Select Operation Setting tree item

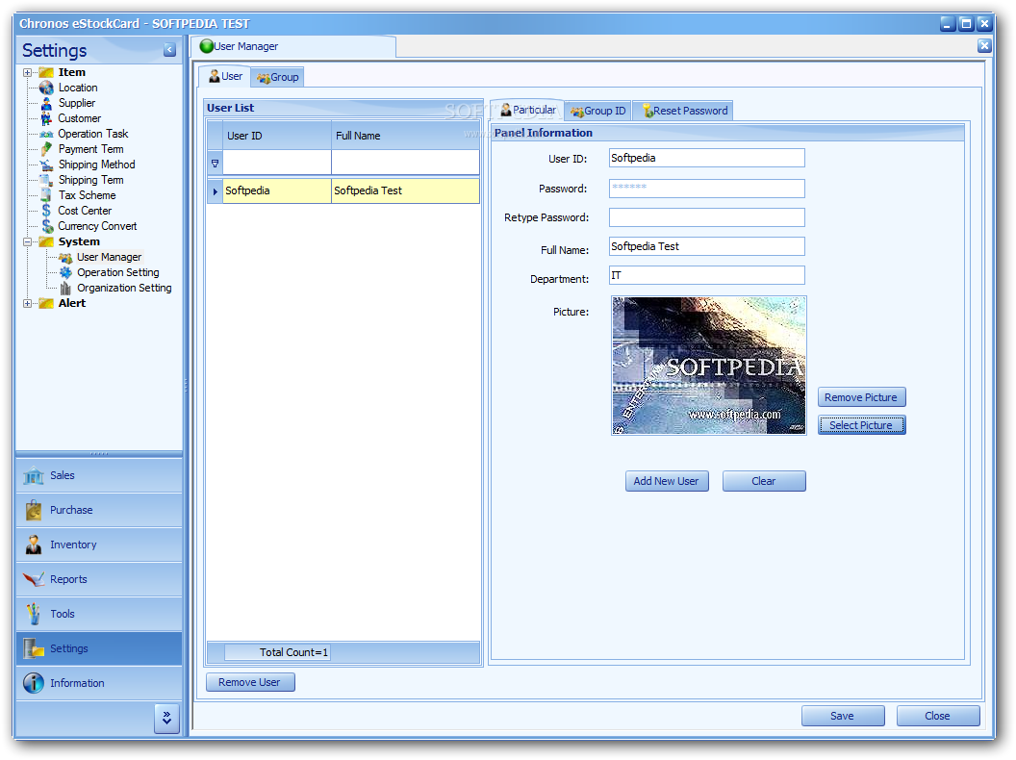coord(118,273)
